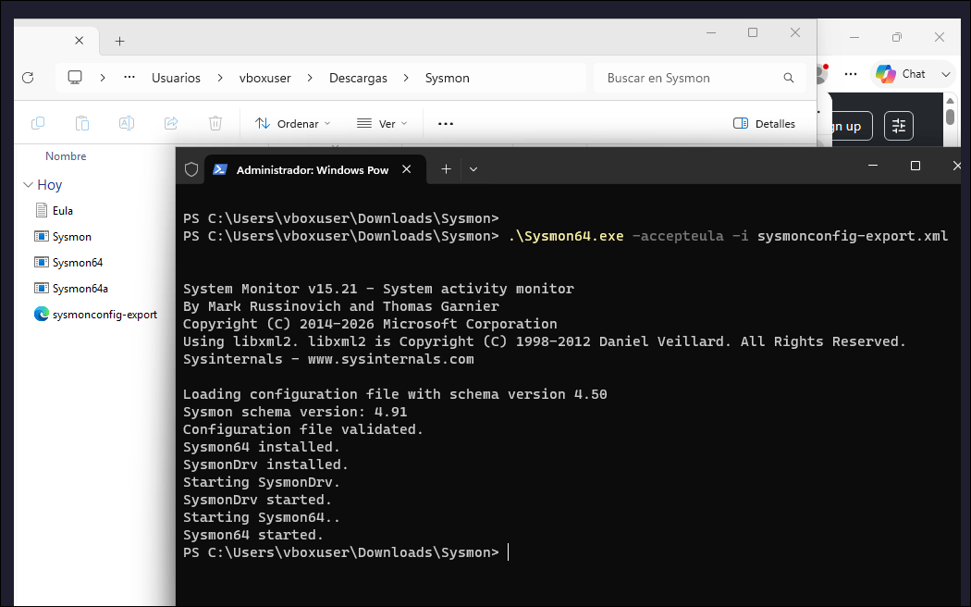Expand chevron after This PC icon

pos(103,78)
